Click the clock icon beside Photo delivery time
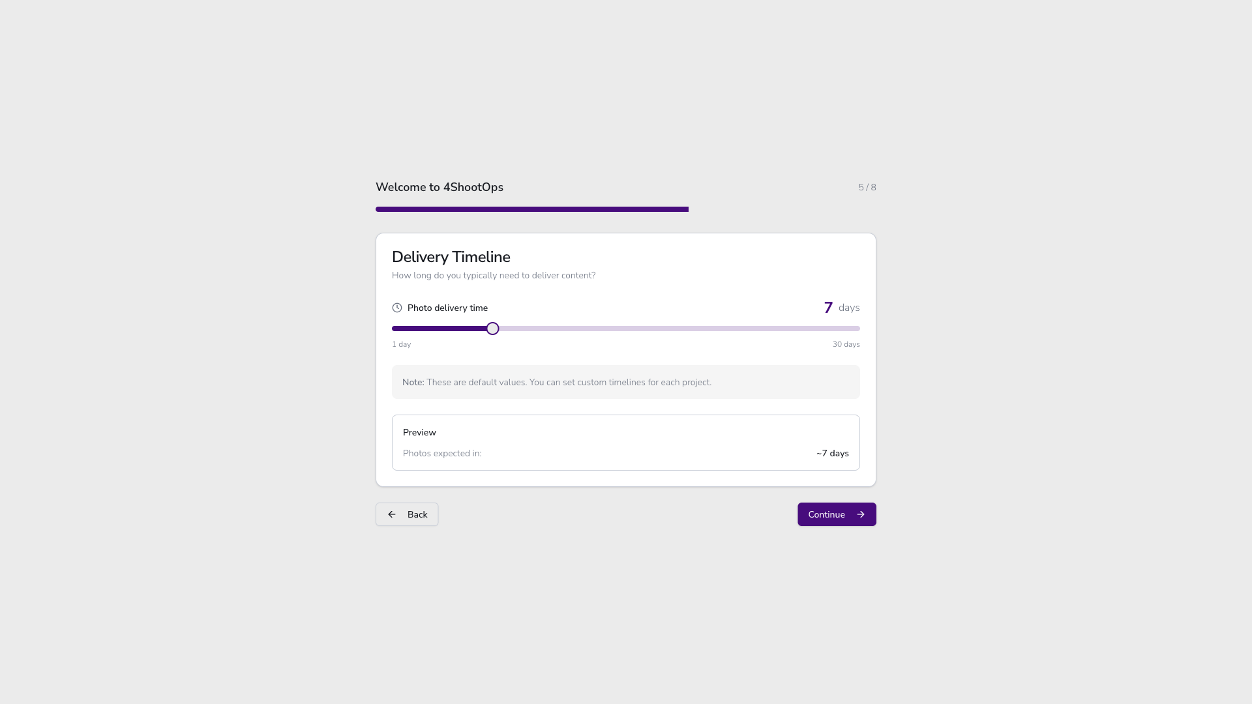1252x704 pixels. [x=396, y=308]
